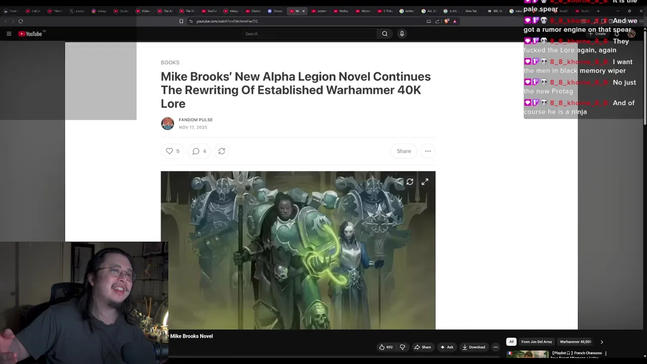Open a new browser tab with plus
Screen dimensions: 647x364
click(598, 11)
